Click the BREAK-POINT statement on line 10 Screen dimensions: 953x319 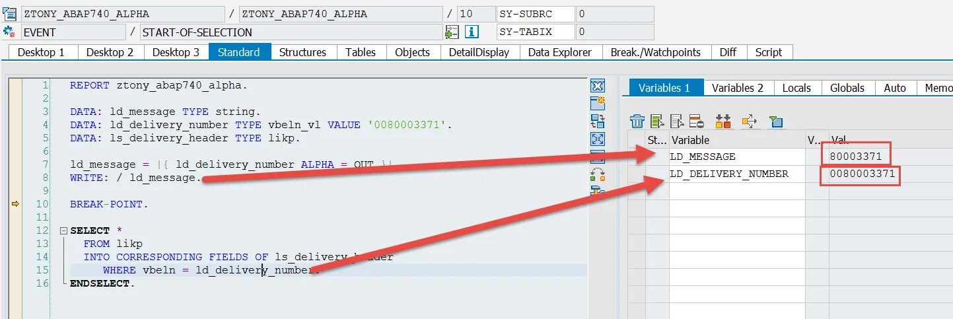coord(110,204)
